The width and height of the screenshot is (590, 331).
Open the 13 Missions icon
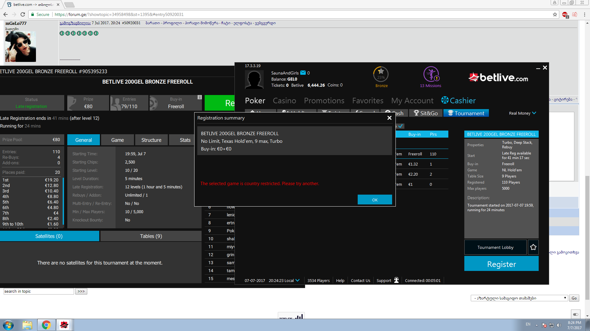point(431,74)
